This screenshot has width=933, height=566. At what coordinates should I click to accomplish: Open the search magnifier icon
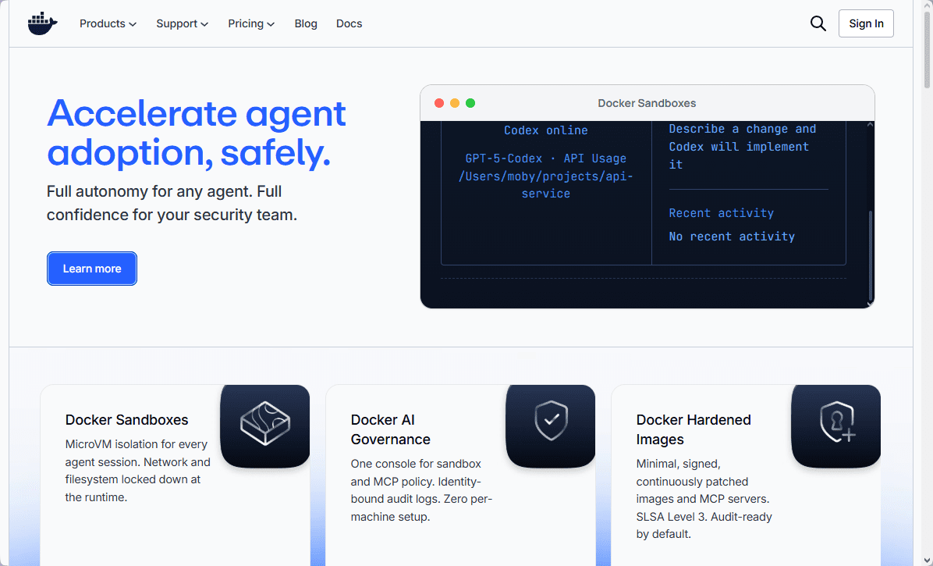pyautogui.click(x=818, y=23)
